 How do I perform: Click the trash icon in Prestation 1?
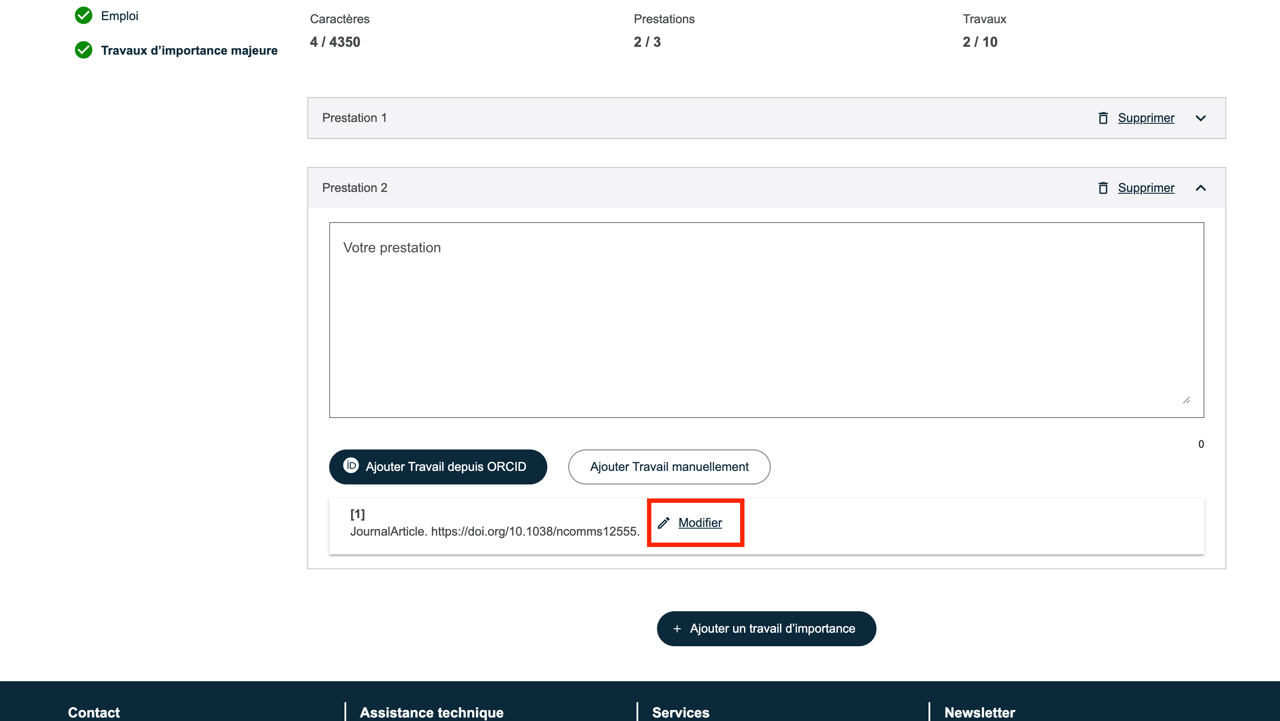pos(1103,118)
